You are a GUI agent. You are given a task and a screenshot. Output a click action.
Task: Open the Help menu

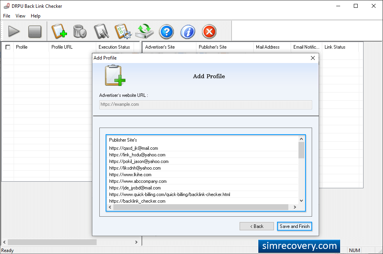tap(35, 16)
